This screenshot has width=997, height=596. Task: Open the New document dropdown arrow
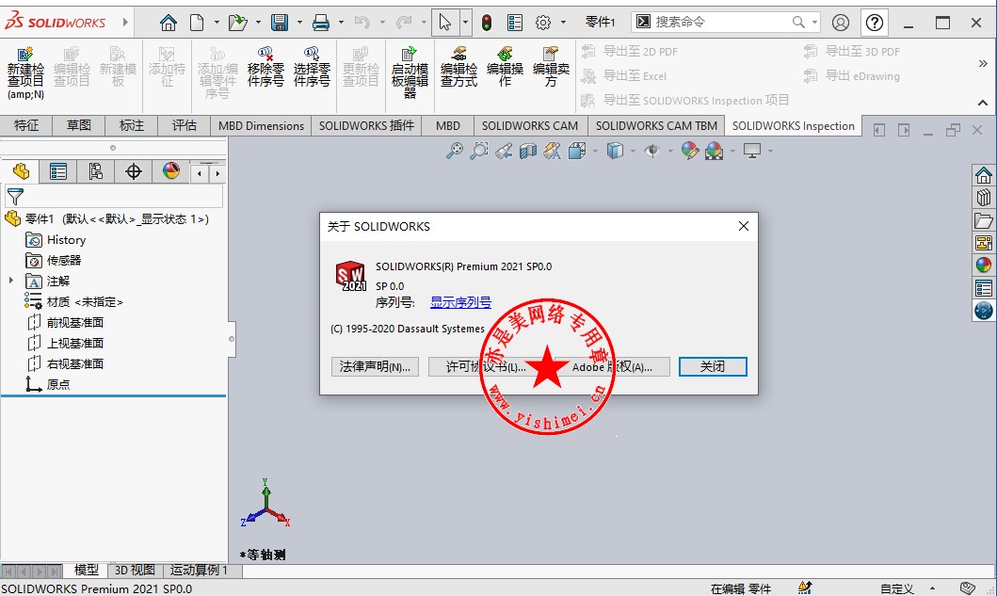pos(217,23)
